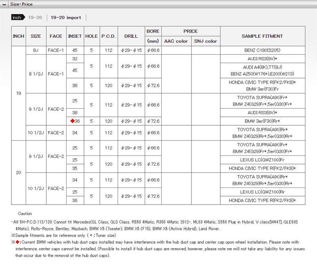This screenshot has width=317, height=264.
Task: Switch to the 19-20 import tab
Action: (x=66, y=17)
